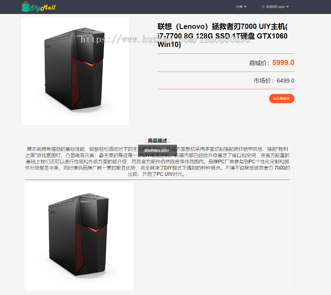Click the SkyMall brand text
Viewport: 331px width, 295px height.
coord(43,8)
